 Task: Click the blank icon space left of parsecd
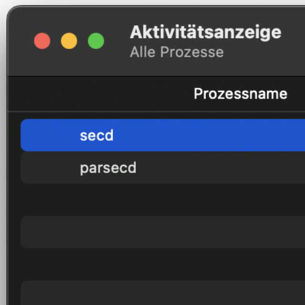pyautogui.click(x=50, y=168)
